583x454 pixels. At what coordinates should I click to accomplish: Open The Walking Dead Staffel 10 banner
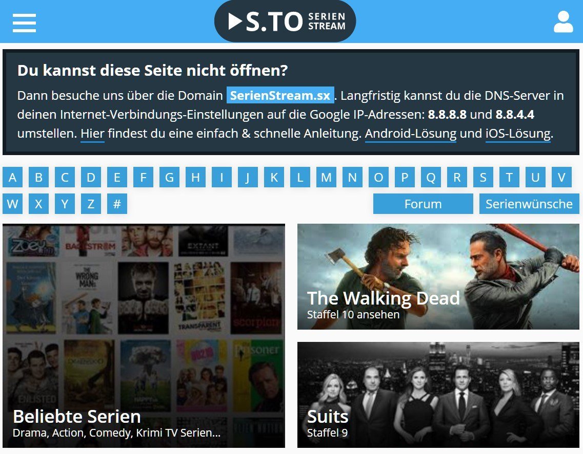pyautogui.click(x=438, y=276)
